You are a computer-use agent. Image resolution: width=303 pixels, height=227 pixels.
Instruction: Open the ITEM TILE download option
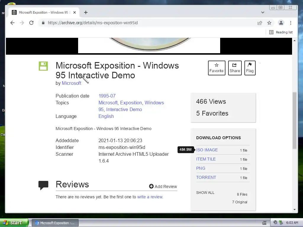[206, 159]
